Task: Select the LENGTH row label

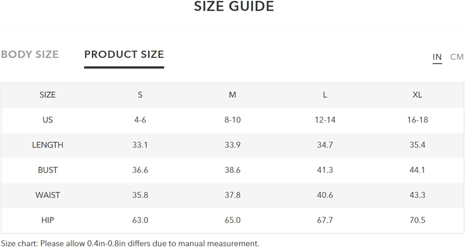Action: (47, 145)
